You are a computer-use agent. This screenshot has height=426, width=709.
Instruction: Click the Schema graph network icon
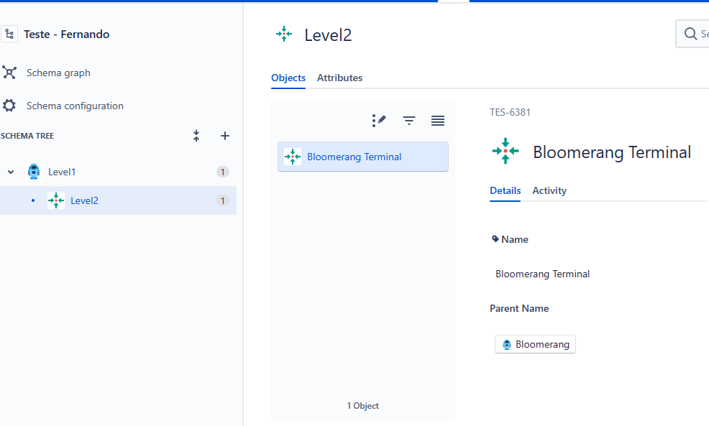[9, 73]
